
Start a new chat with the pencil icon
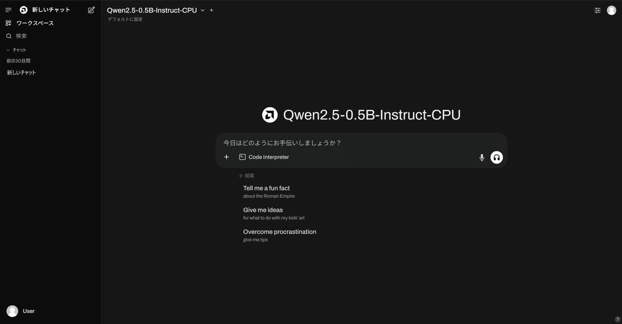91,9
